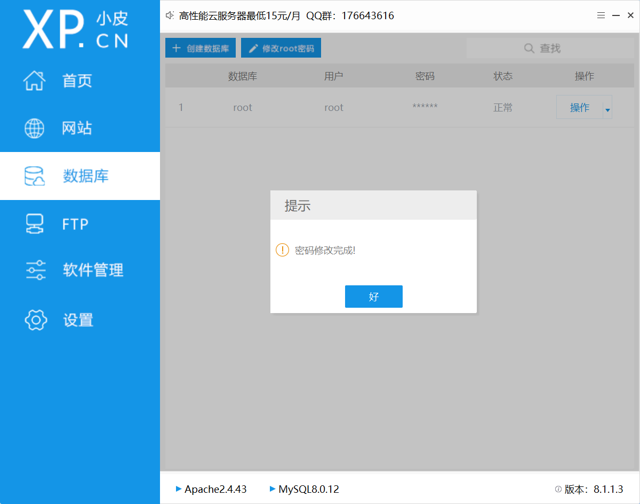This screenshot has height=504, width=640.
Task: Click the version 8.1.1.3 label
Action: tap(594, 489)
